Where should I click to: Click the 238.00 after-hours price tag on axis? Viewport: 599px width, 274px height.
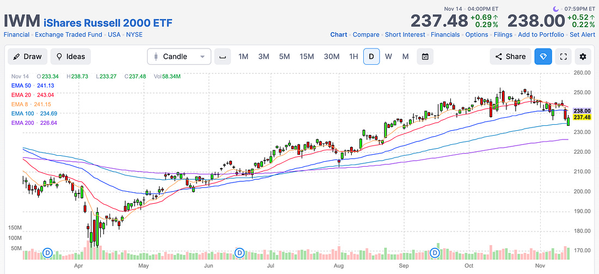[582, 111]
